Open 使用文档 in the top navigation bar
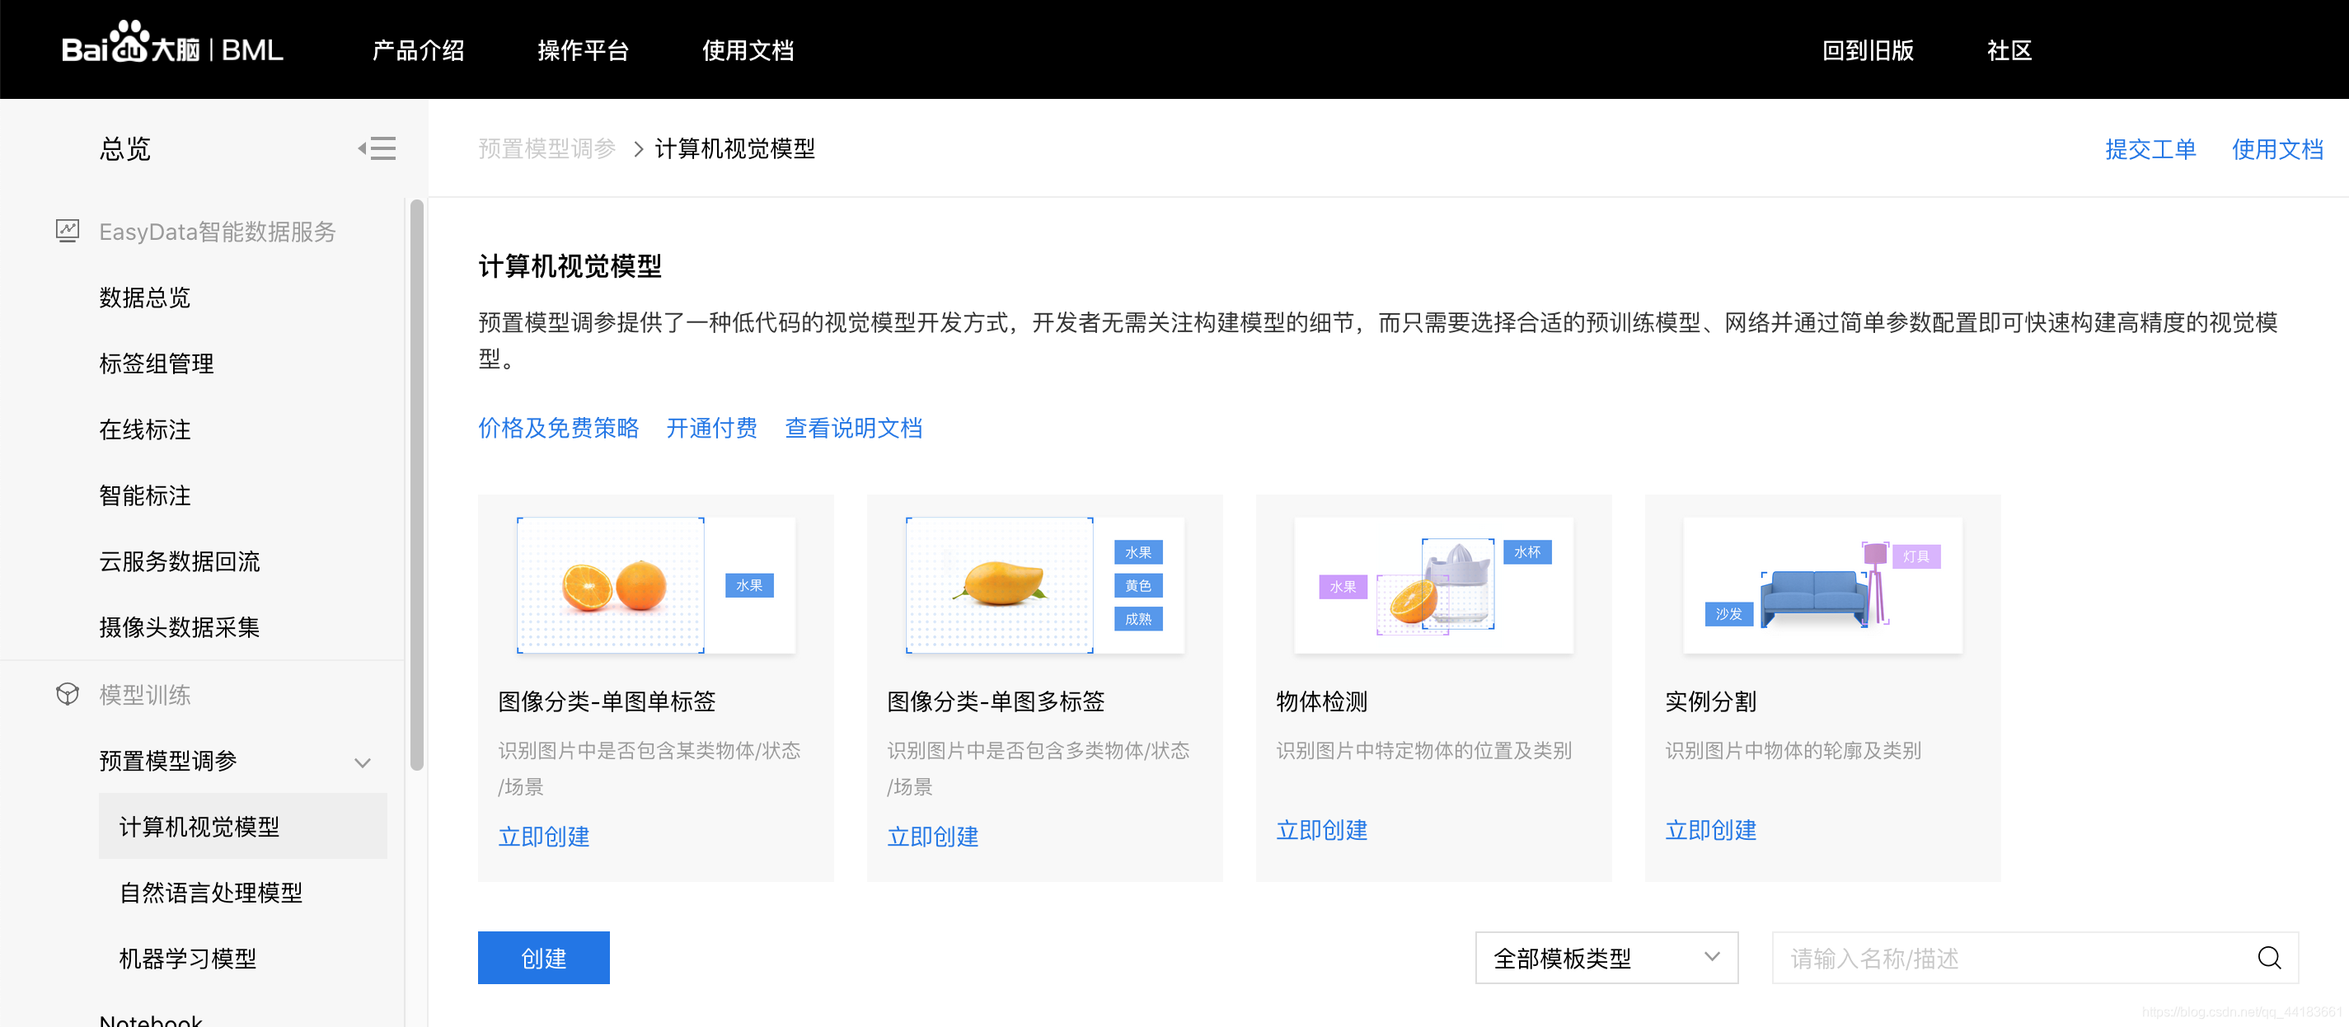Screen dimensions: 2349x1027 click(748, 50)
